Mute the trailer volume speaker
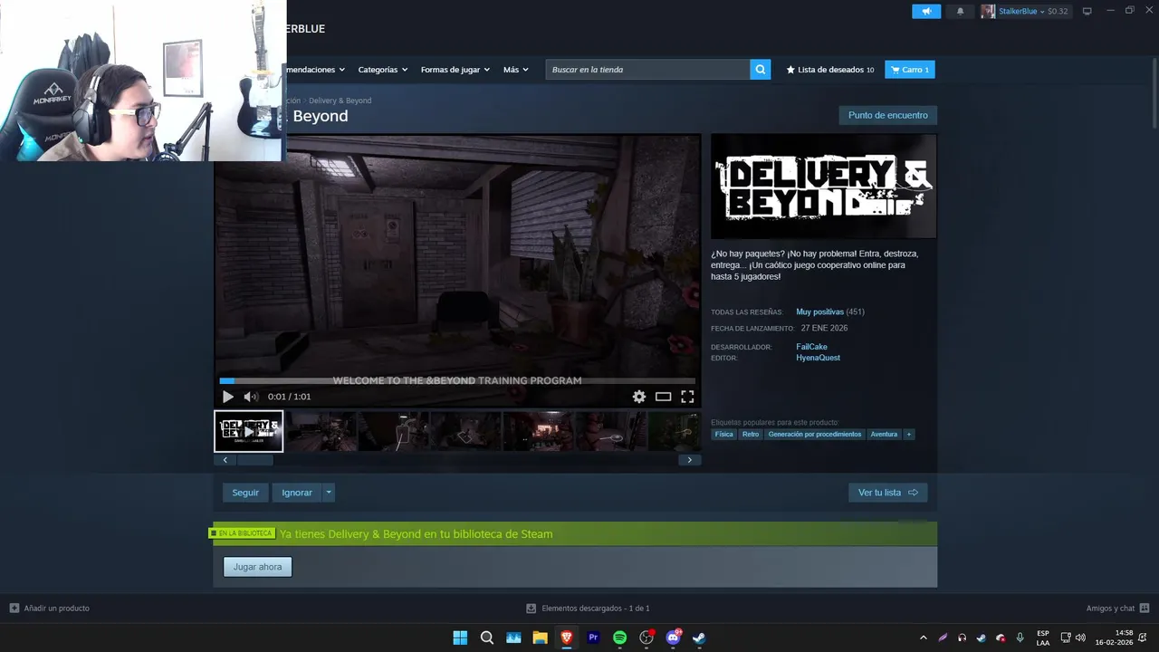The width and height of the screenshot is (1159, 652). 251,397
